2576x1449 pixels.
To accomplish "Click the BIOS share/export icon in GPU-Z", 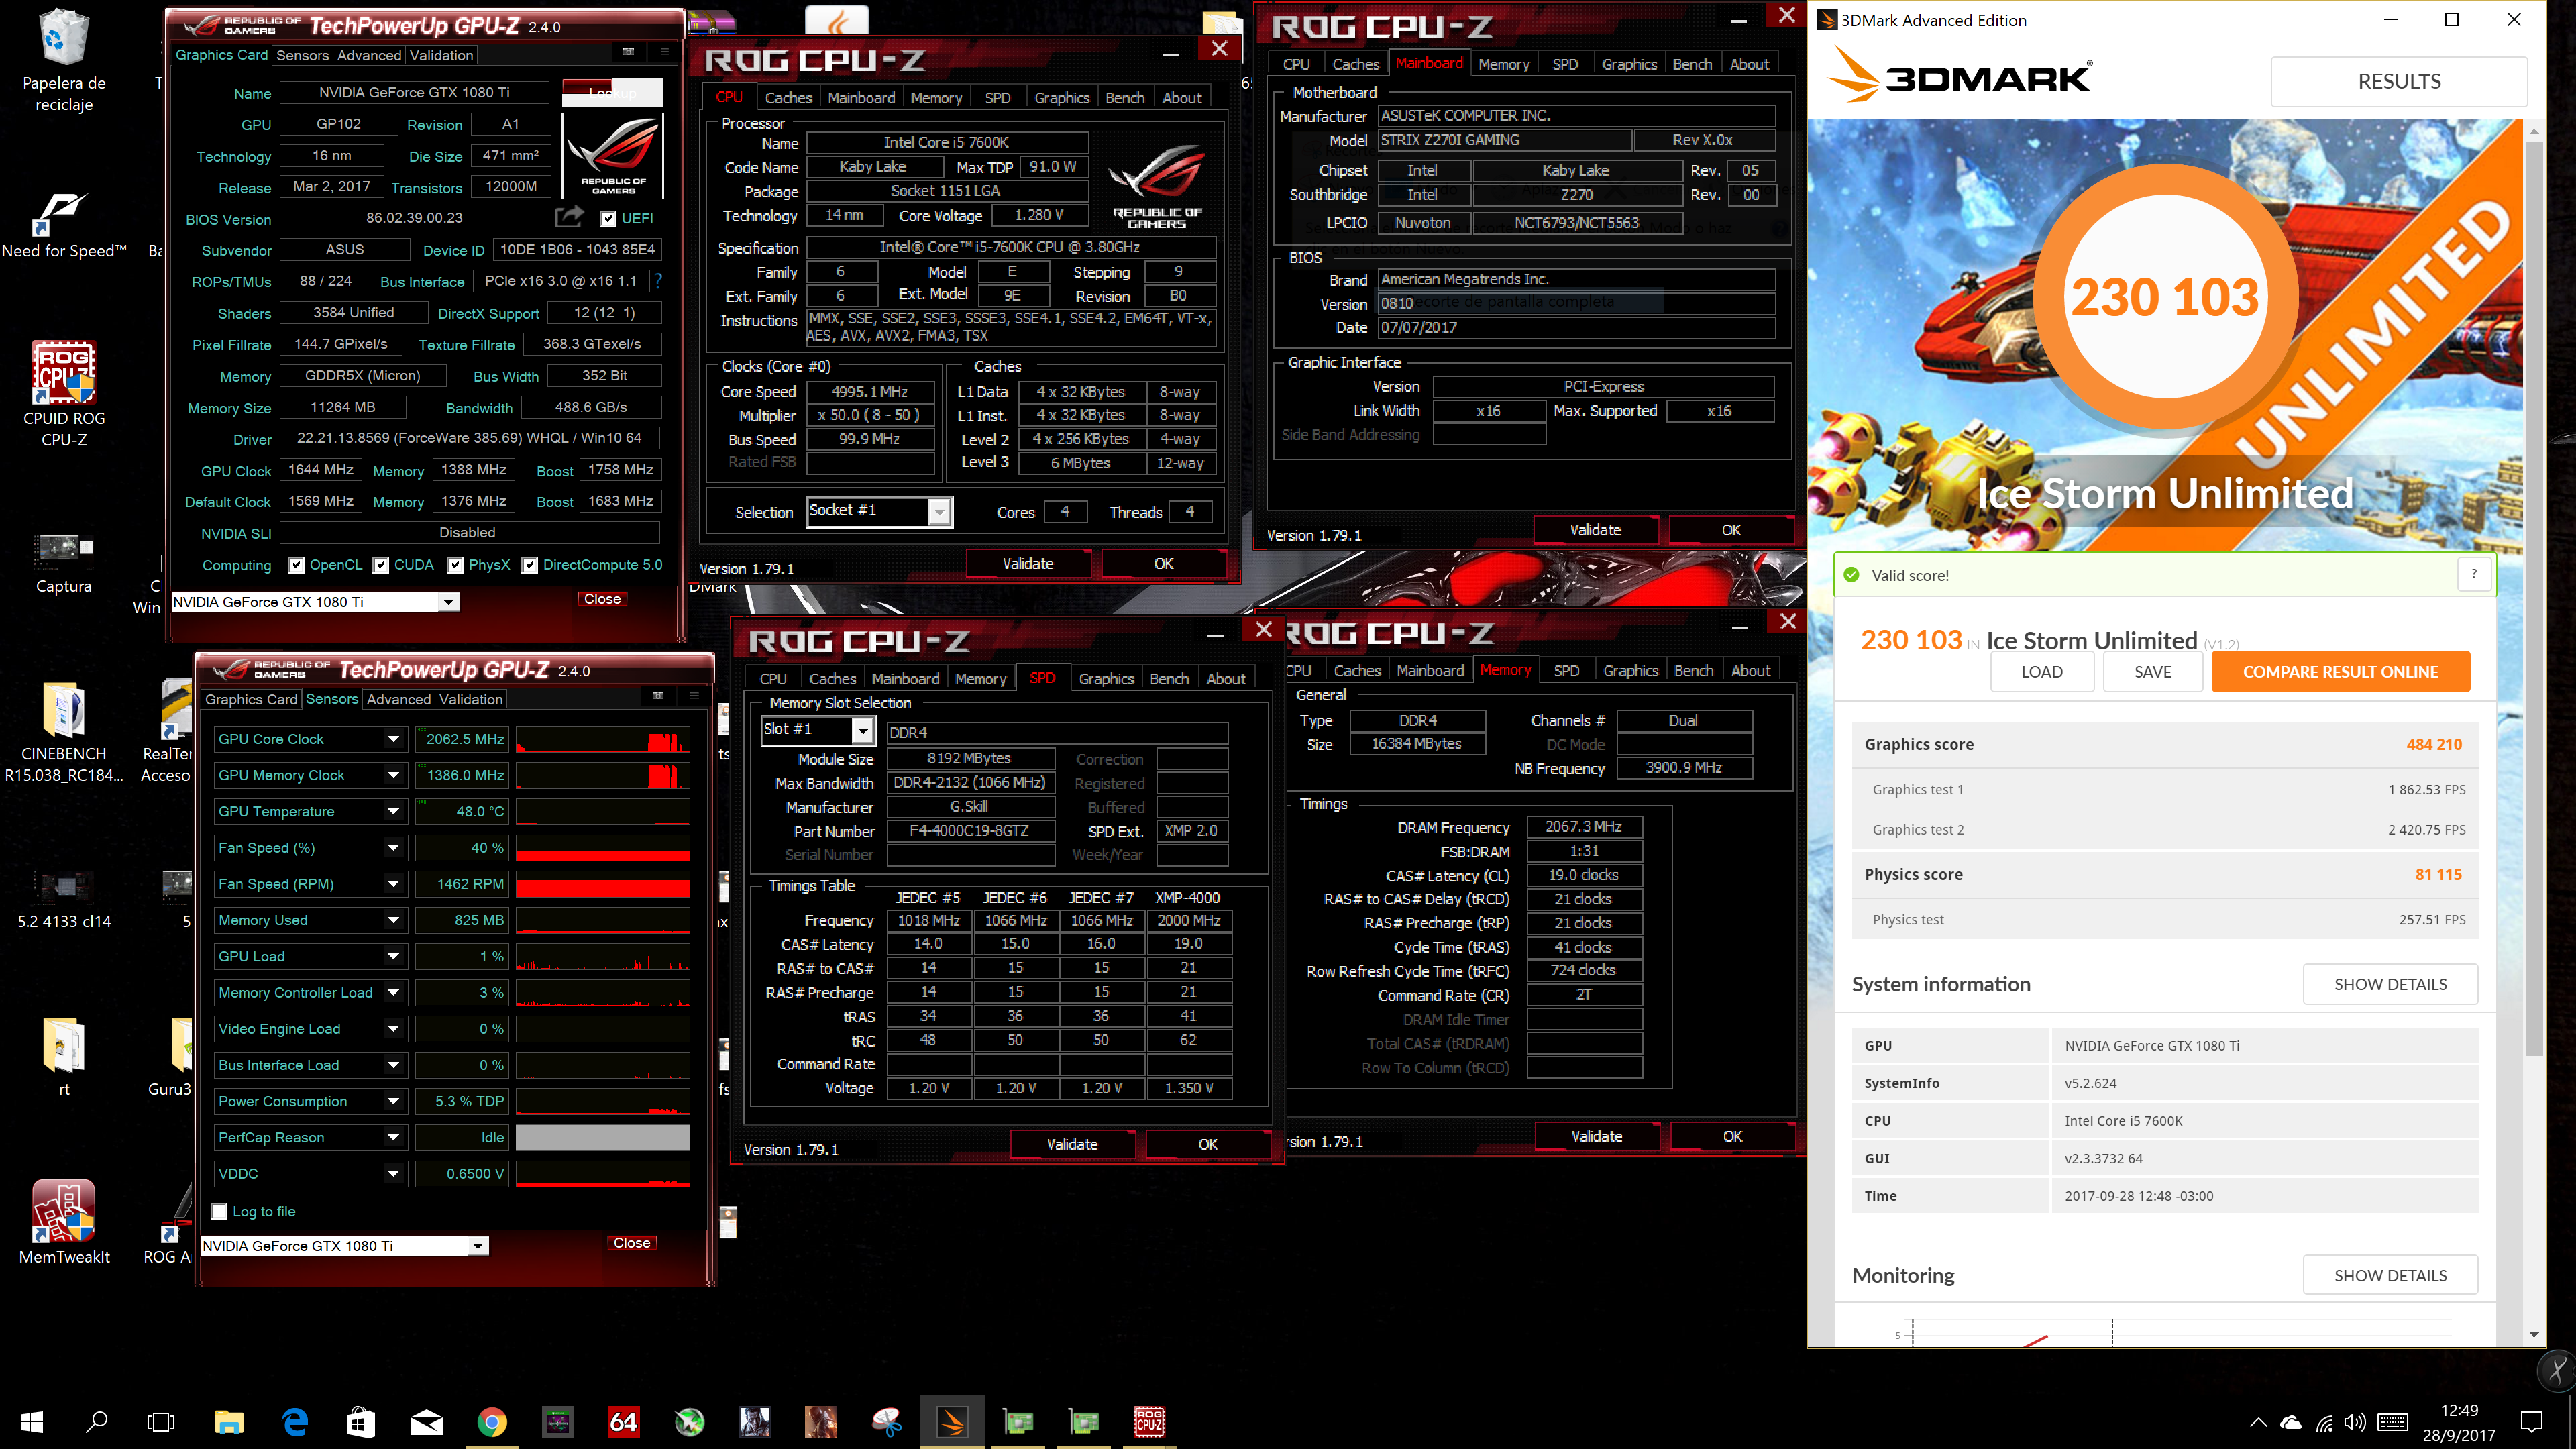I will pyautogui.click(x=570, y=216).
